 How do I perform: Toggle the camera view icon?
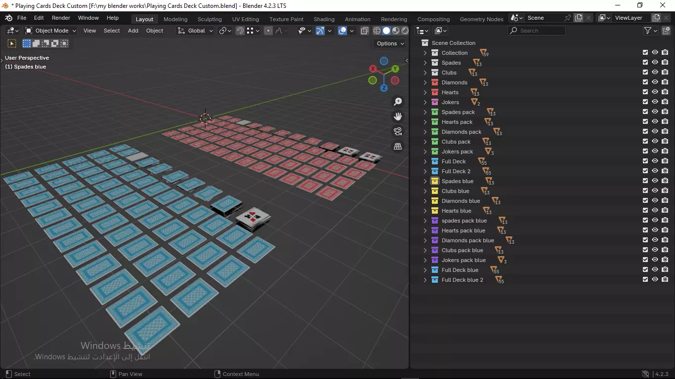coord(398,131)
